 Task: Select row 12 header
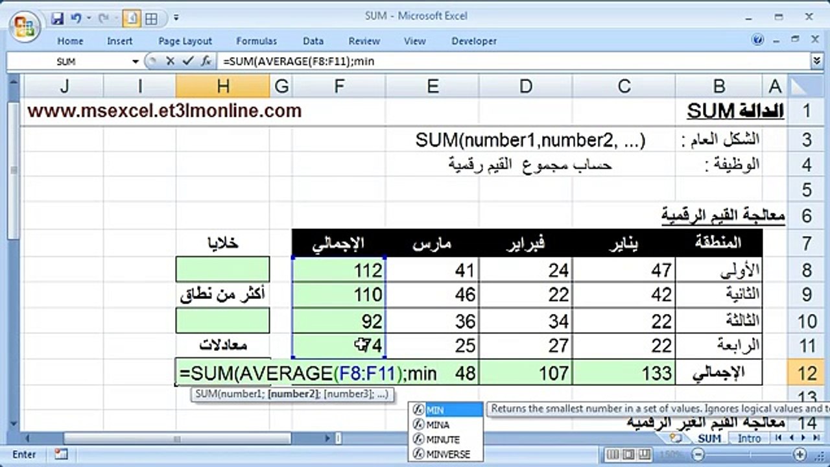[807, 373]
